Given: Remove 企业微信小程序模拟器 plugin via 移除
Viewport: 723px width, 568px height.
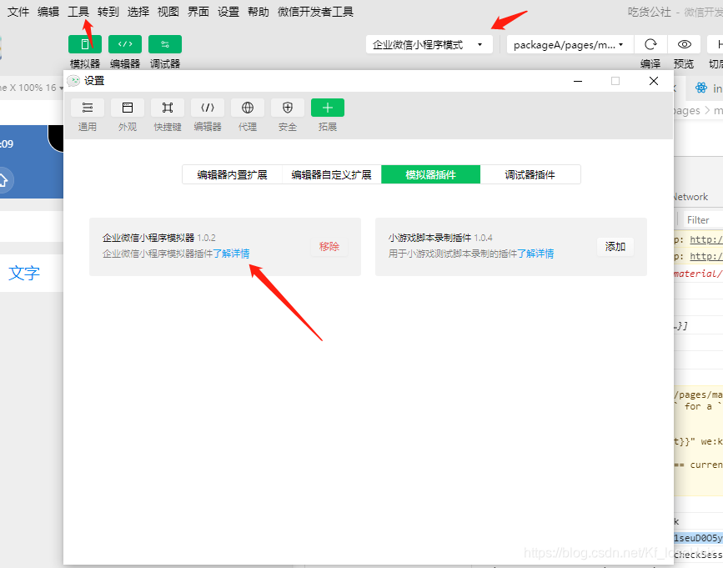Looking at the screenshot, I should pos(329,247).
